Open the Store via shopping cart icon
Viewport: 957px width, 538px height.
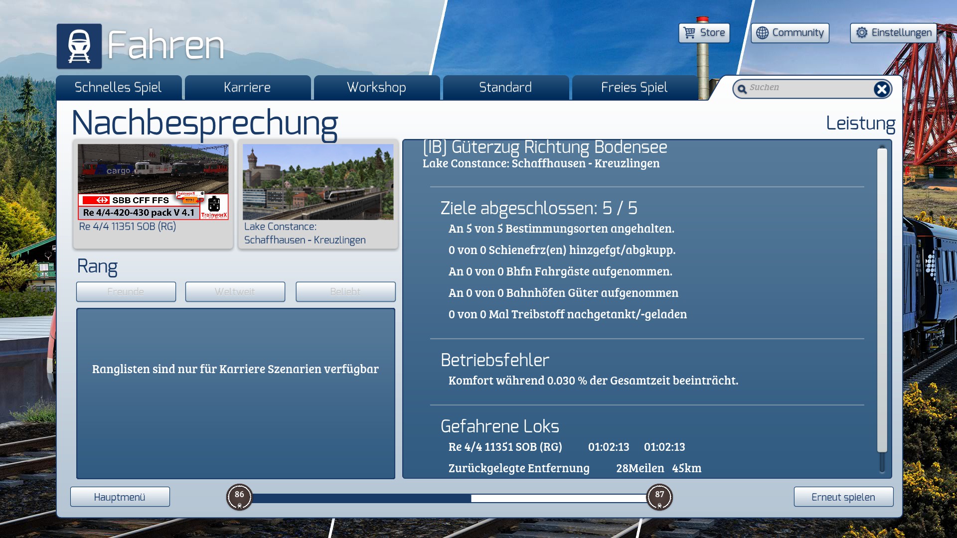[x=689, y=33]
